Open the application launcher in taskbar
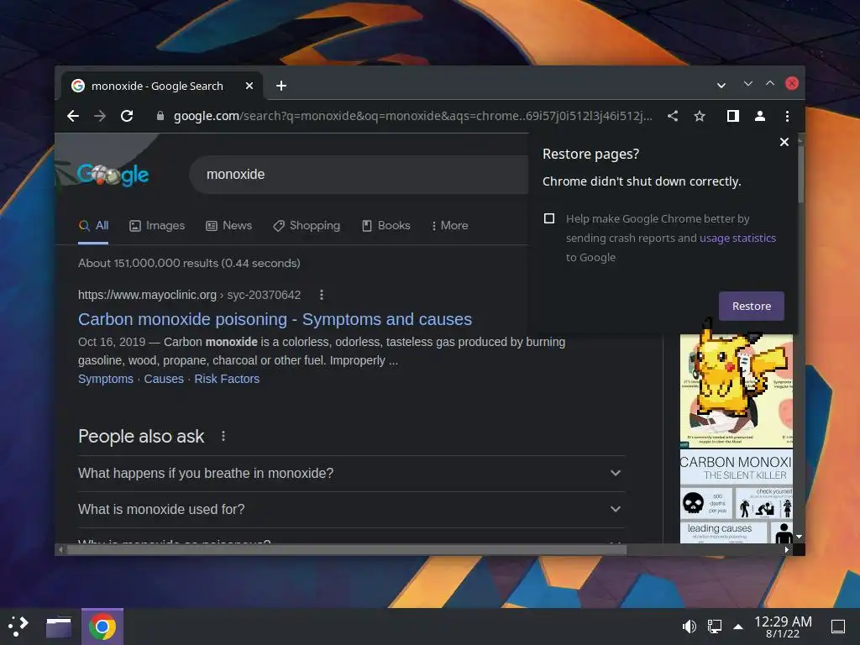The image size is (860, 645). 18,626
